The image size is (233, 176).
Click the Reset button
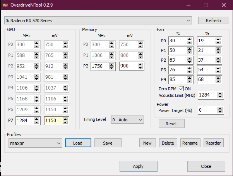click(171, 124)
